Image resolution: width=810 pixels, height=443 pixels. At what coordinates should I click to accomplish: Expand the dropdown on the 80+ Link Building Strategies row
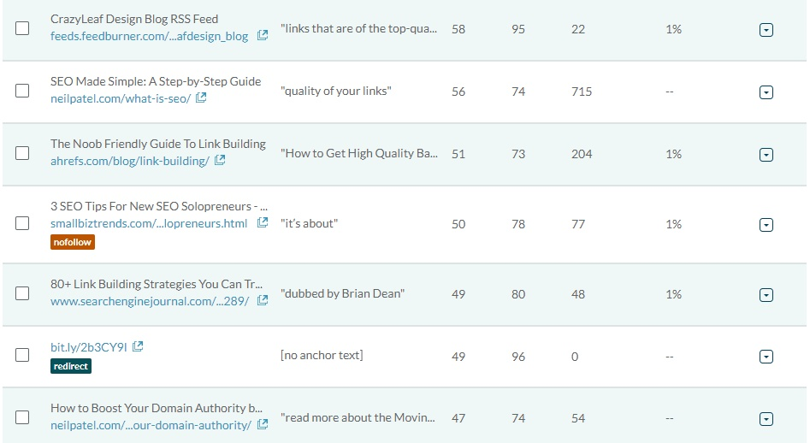click(x=766, y=295)
